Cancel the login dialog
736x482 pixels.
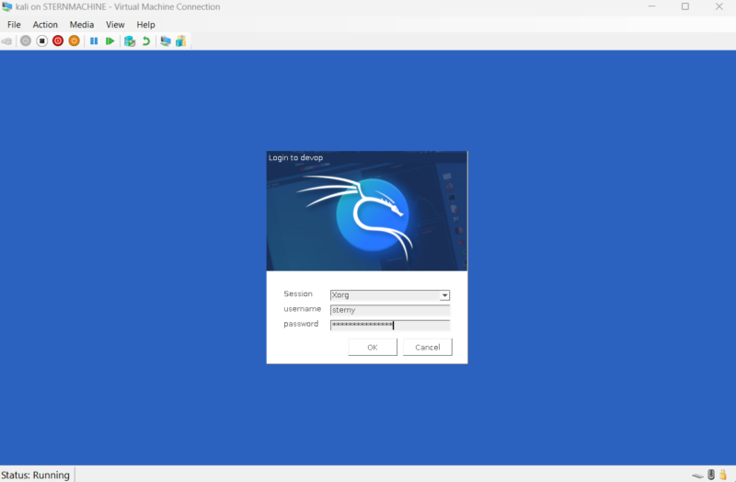point(428,348)
